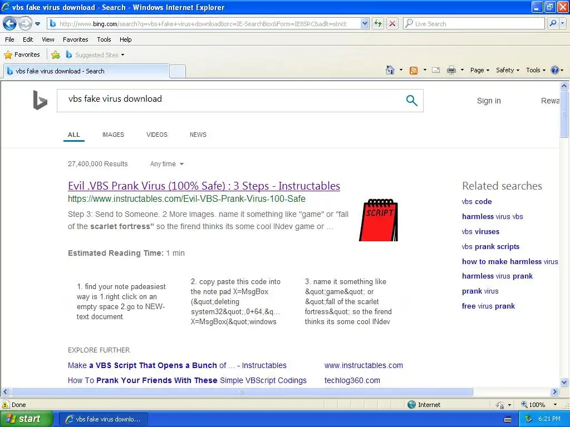Open the 100% zoom level control
The height and width of the screenshot is (427, 570).
(539, 405)
